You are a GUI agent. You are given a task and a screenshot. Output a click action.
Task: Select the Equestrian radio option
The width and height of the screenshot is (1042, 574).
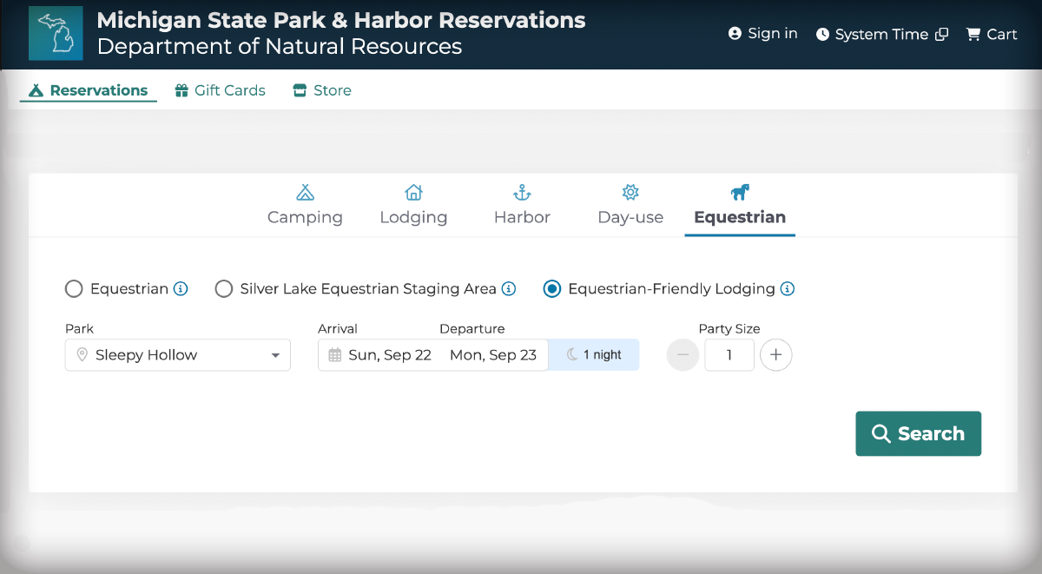75,289
